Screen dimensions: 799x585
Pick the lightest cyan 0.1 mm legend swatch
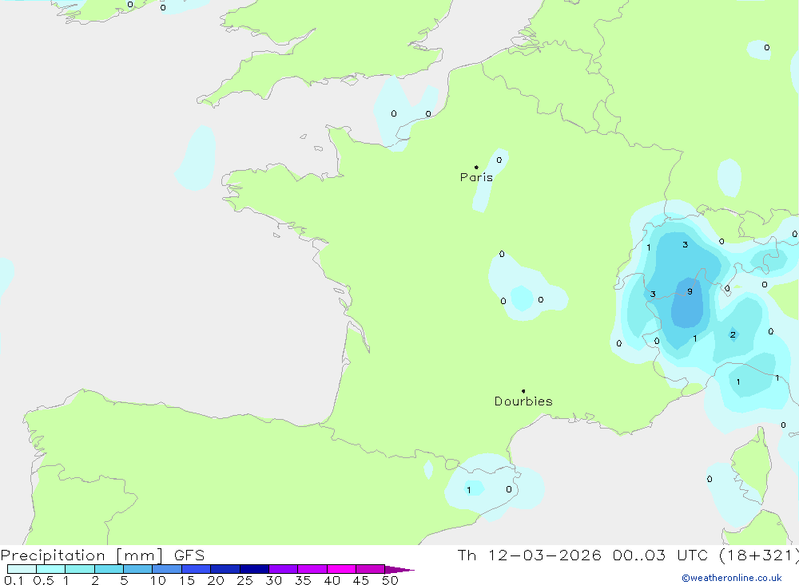(22, 569)
